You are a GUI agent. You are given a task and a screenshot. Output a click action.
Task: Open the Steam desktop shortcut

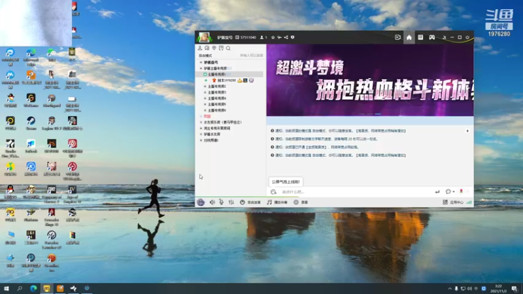tap(31, 123)
